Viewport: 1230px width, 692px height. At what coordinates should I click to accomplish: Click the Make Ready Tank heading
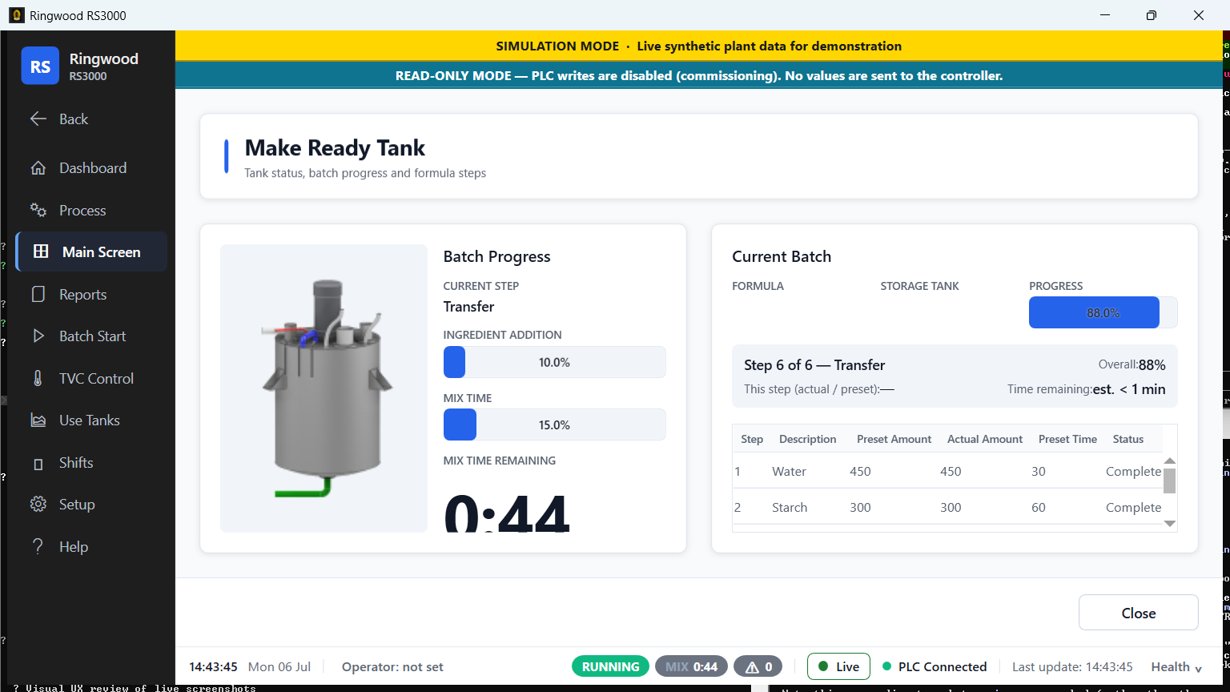click(x=335, y=147)
